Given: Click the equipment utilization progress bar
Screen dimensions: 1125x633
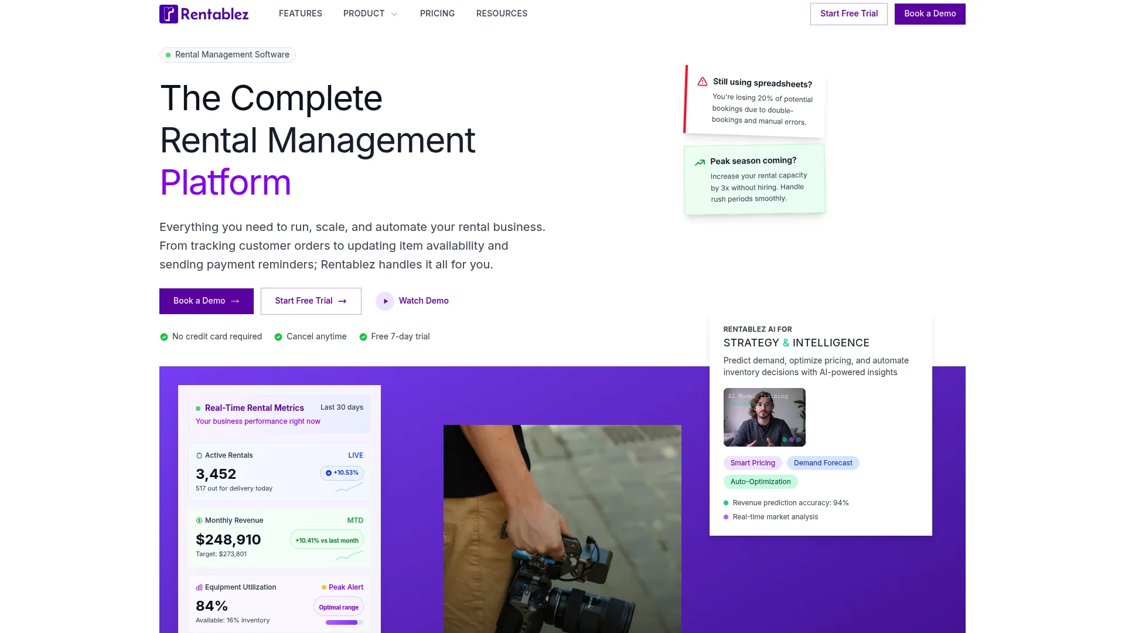Looking at the screenshot, I should pos(345,622).
